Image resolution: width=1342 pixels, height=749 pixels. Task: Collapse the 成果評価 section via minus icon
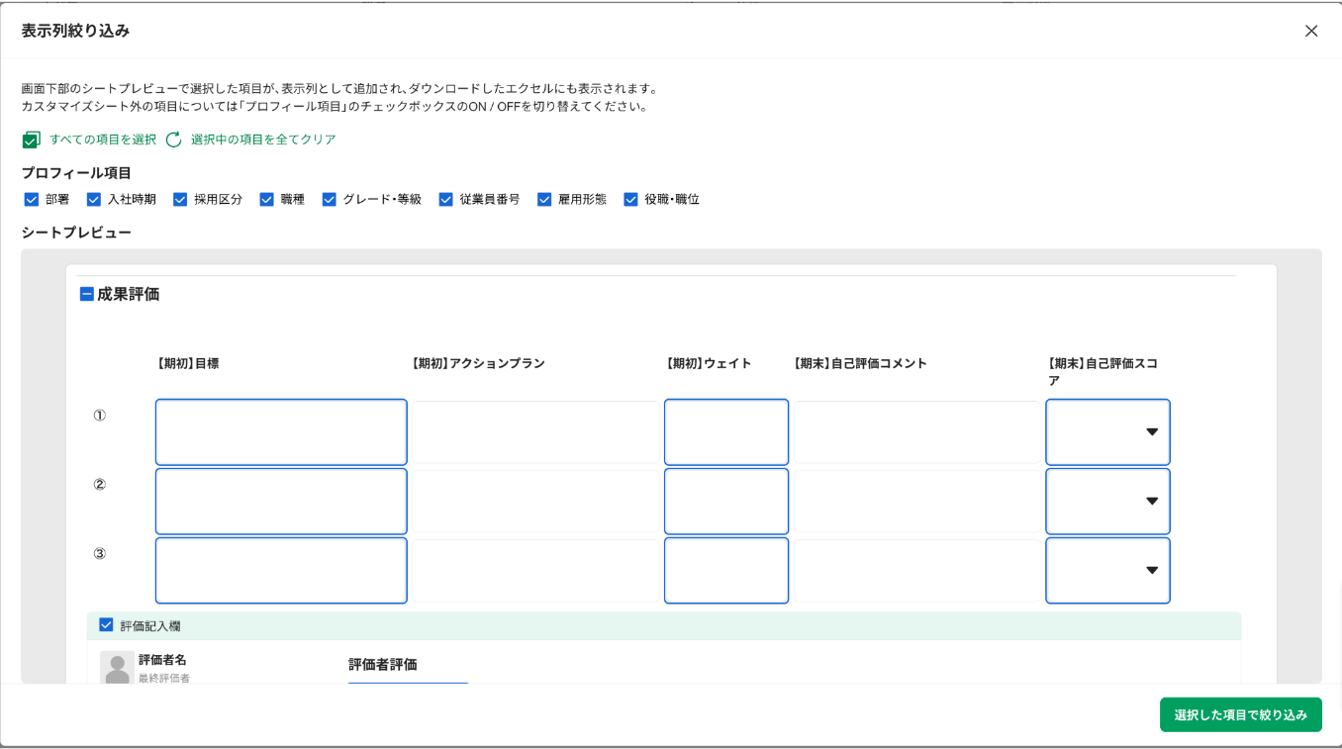pyautogui.click(x=85, y=293)
